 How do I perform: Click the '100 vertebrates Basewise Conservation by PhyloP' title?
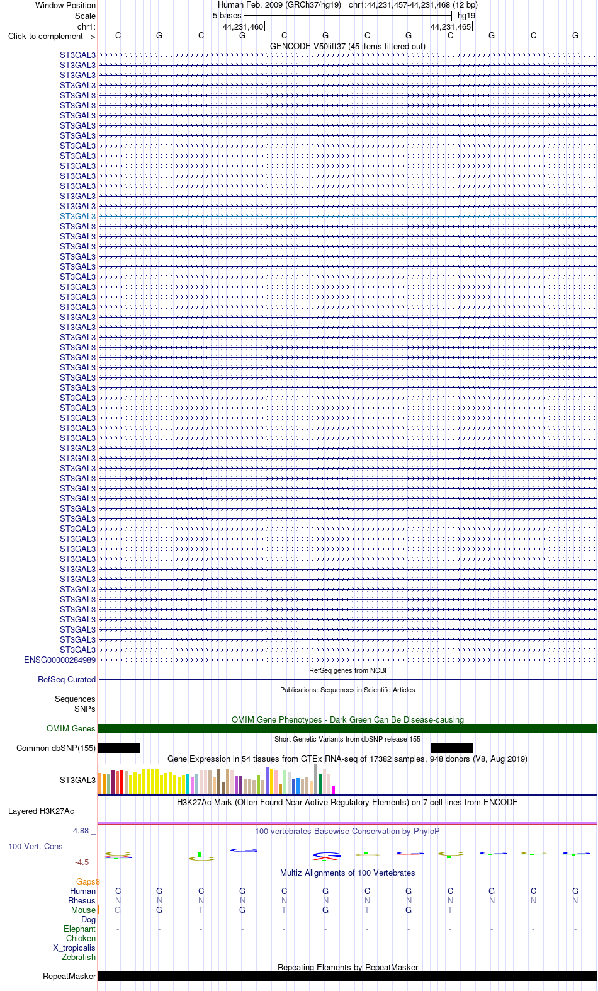coord(347,831)
